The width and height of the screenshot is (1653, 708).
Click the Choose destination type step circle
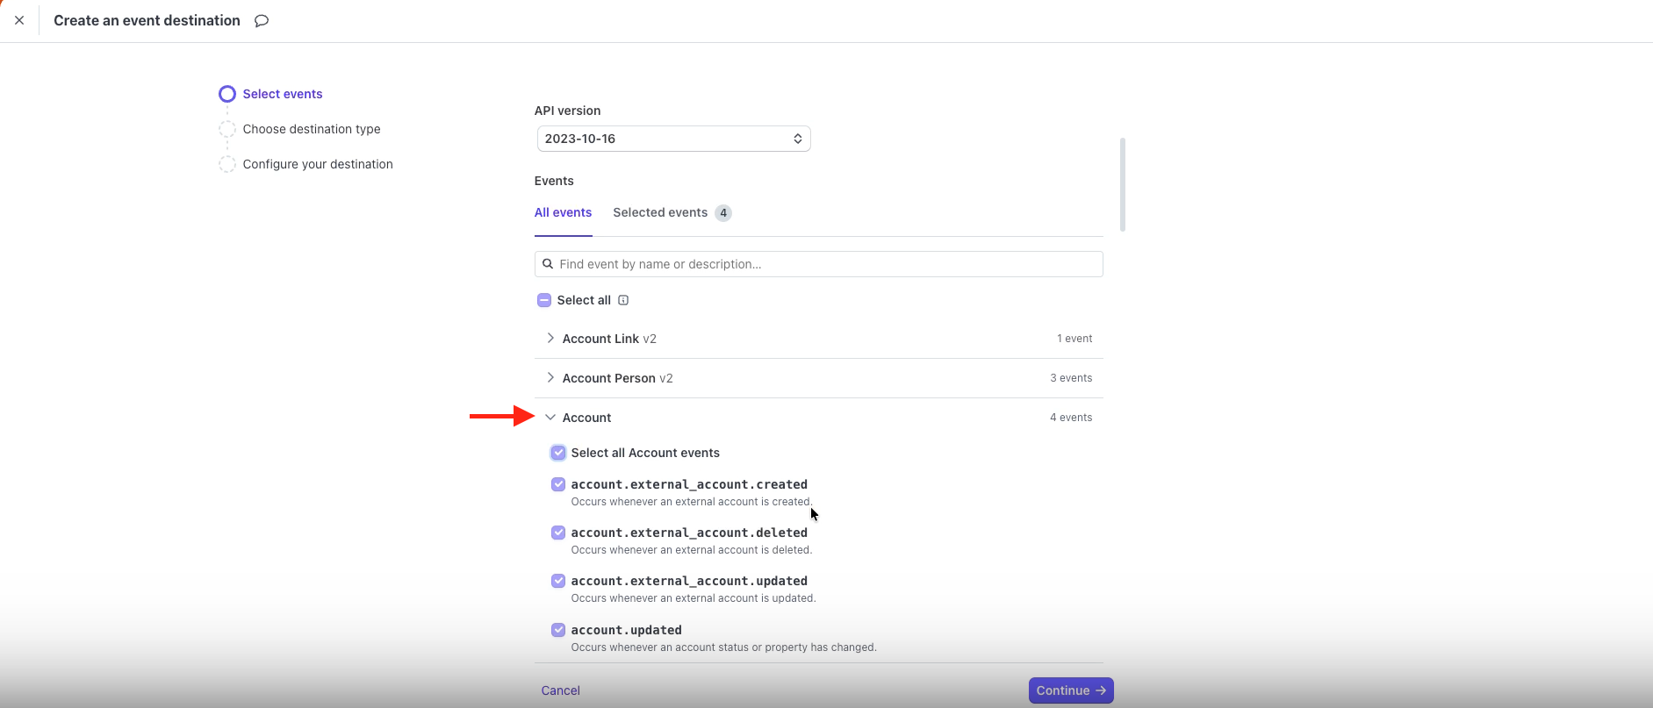(227, 129)
